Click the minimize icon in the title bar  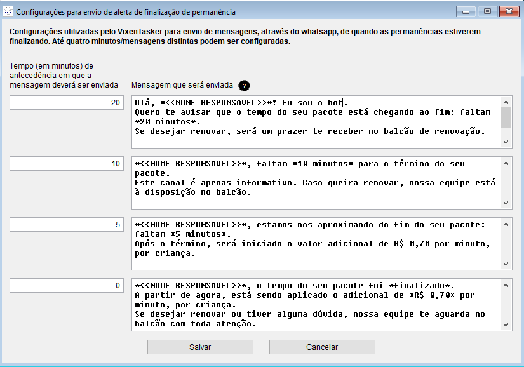[x=466, y=11]
